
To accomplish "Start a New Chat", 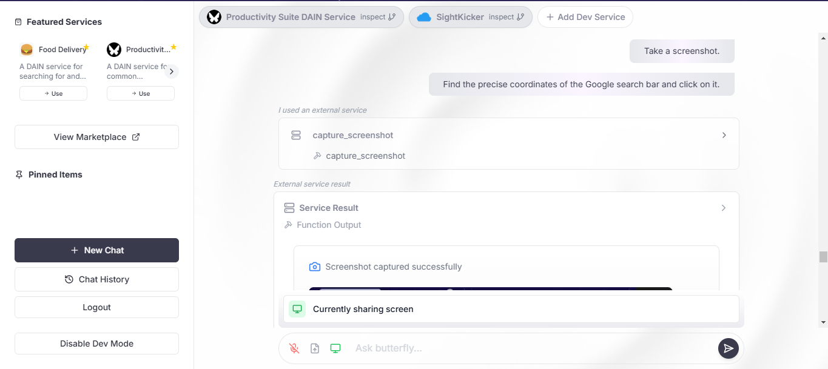I will pos(96,250).
